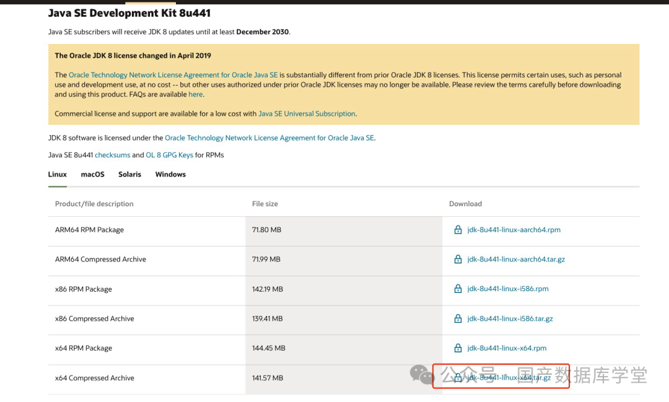This screenshot has width=669, height=402.
Task: Click 'x86 Compressed Archive' description
Action: pos(94,318)
